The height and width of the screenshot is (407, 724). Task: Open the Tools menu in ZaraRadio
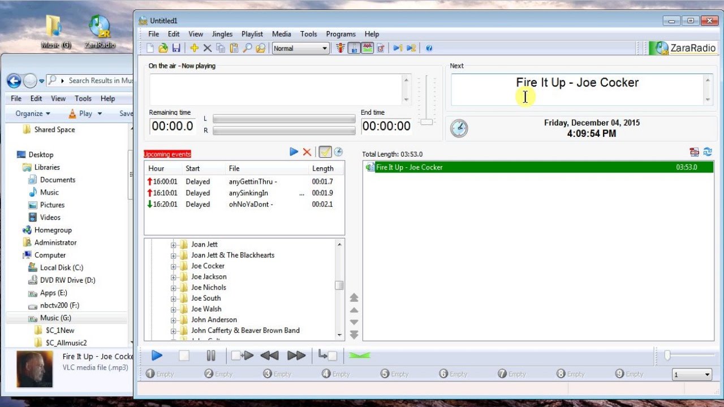coord(309,34)
